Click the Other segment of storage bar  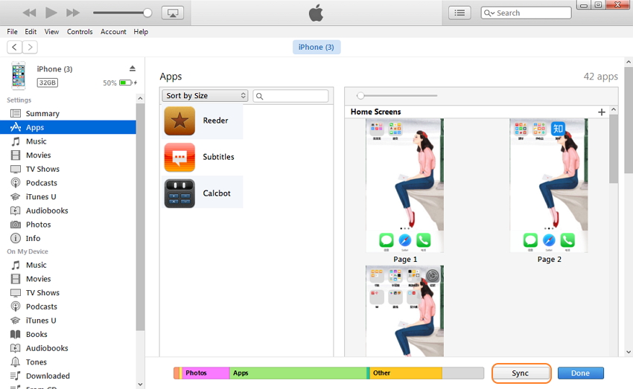click(x=406, y=373)
